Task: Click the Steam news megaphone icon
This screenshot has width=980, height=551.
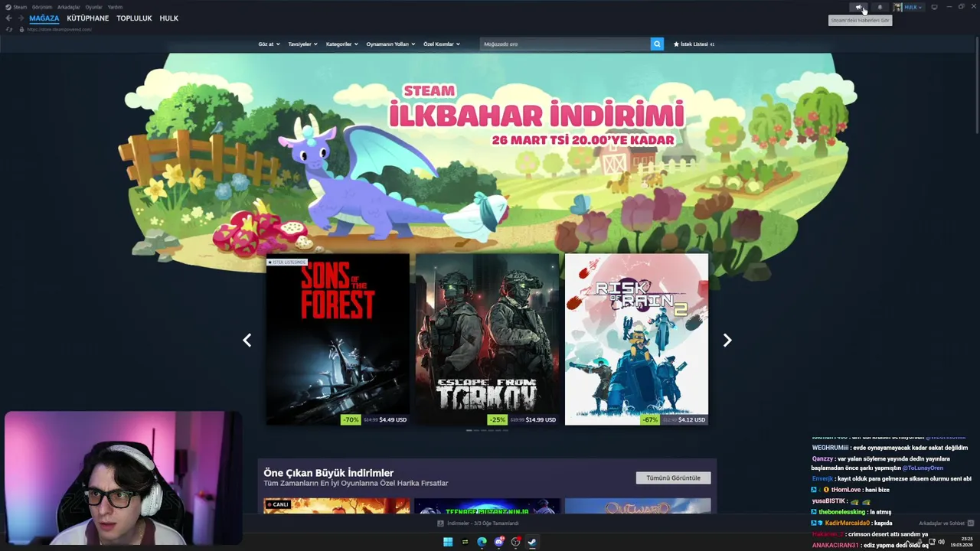Action: (859, 7)
